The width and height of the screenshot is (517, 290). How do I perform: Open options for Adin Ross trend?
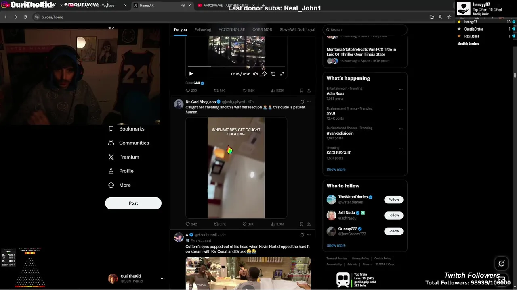tap(401, 89)
